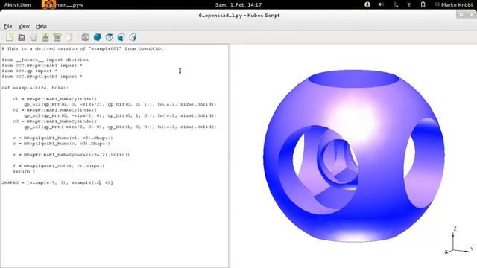Click the BRepAlgoAPI_Fuse(c1, c2) line
477x268 pixels.
pyautogui.click(x=63, y=138)
